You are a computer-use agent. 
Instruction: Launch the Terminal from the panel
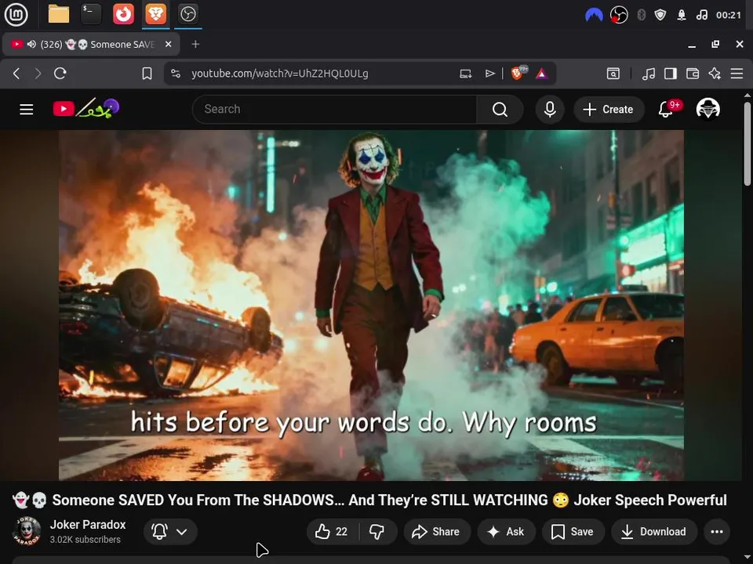tap(91, 14)
